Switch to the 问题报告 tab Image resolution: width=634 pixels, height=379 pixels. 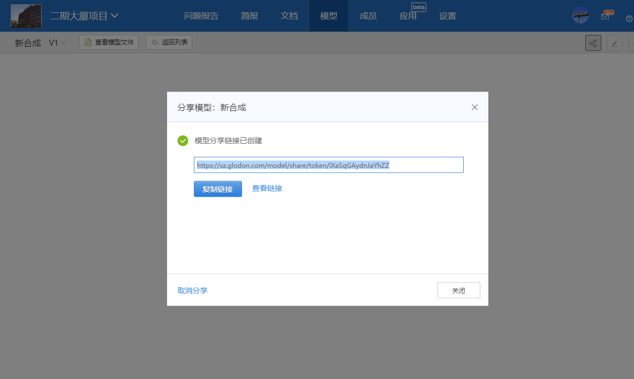pos(201,16)
